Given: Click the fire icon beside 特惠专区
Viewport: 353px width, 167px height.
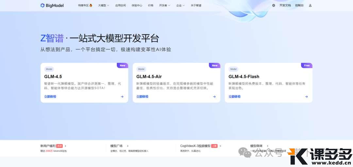Looking at the screenshot, I should tap(91, 5).
